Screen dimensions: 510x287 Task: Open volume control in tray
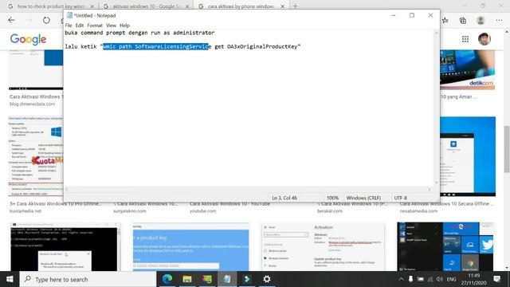(440, 279)
